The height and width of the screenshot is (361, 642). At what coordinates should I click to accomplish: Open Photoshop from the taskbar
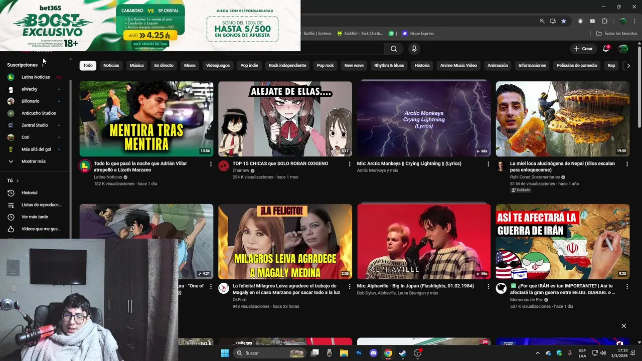pyautogui.click(x=359, y=353)
